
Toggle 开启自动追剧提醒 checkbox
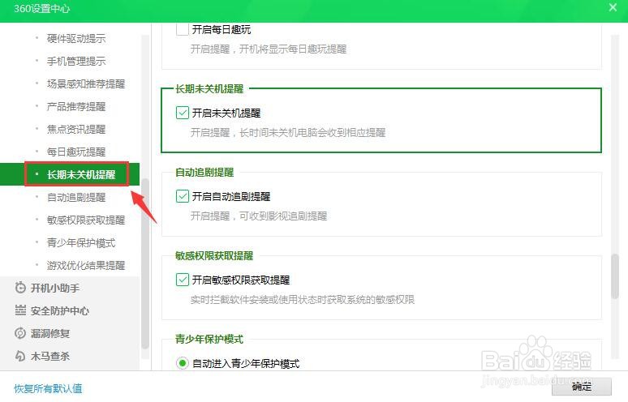point(183,196)
